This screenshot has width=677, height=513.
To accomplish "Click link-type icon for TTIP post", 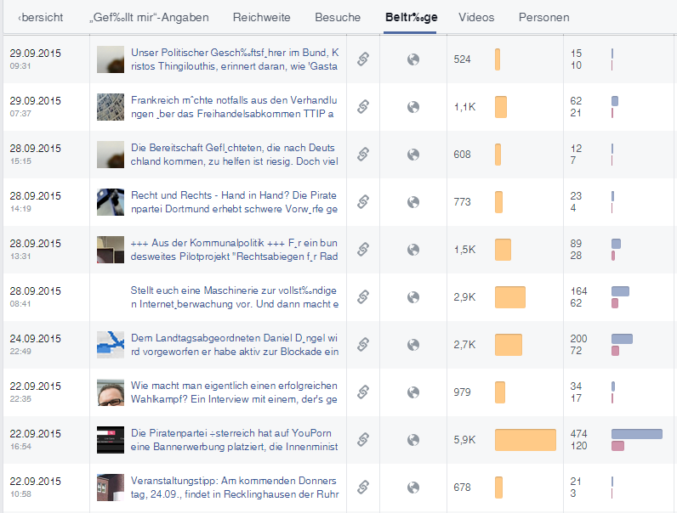I will (363, 106).
